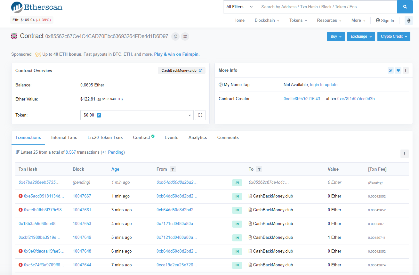Open the CashBackMoney.club external link tag

point(181,70)
